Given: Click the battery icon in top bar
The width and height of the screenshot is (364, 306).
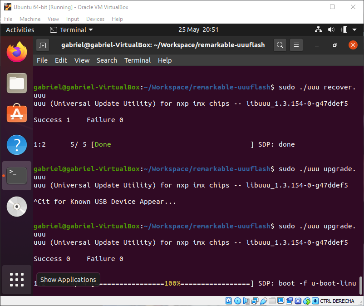Looking at the screenshot, I should (344, 30).
